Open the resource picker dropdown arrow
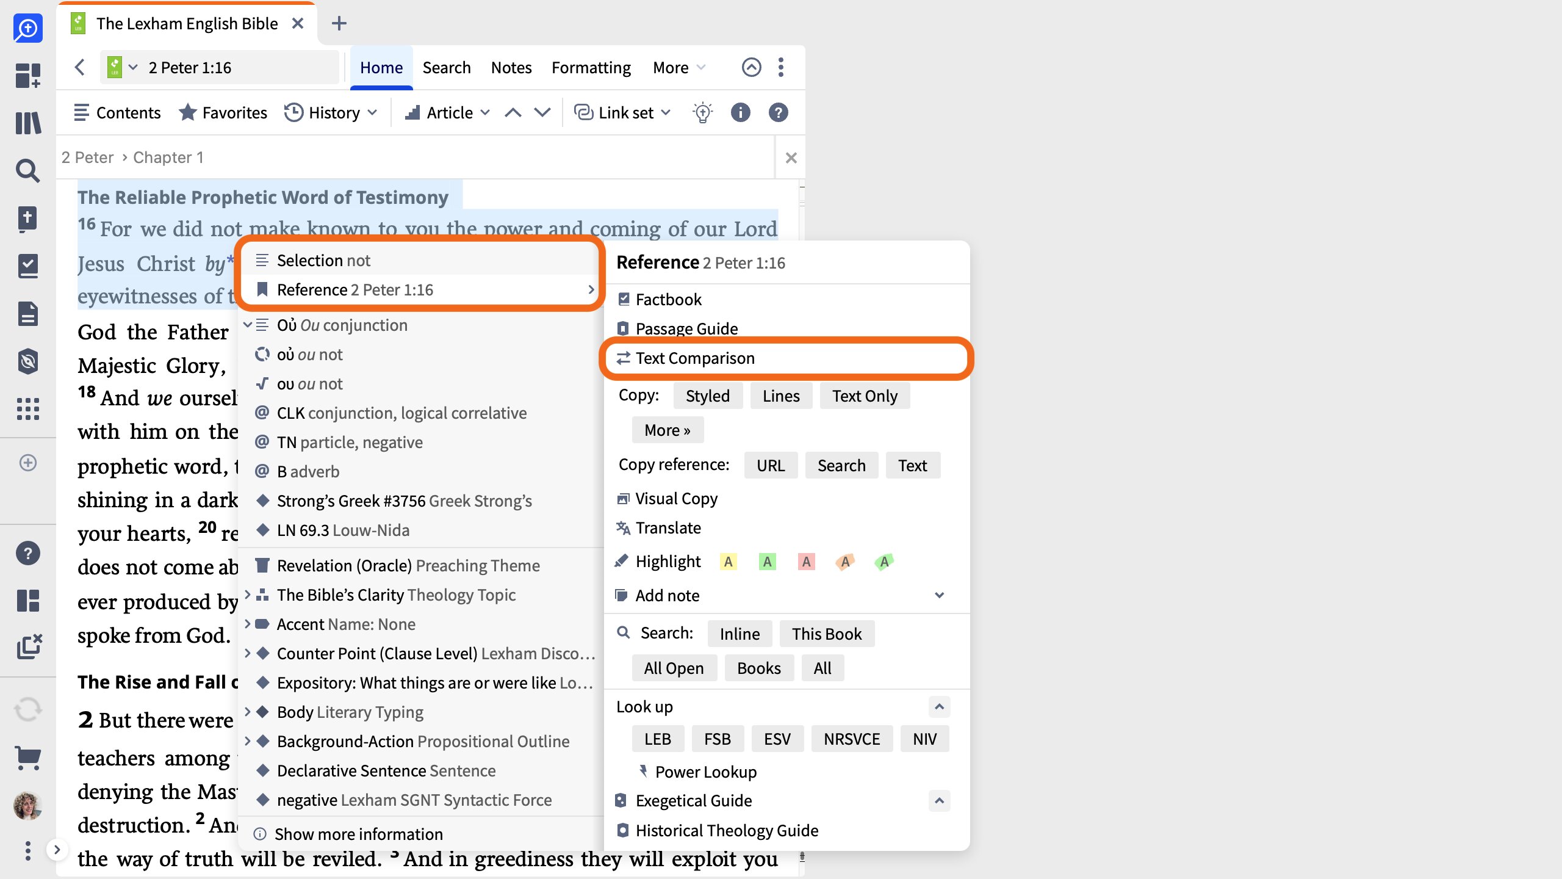1562x879 pixels. click(x=133, y=67)
